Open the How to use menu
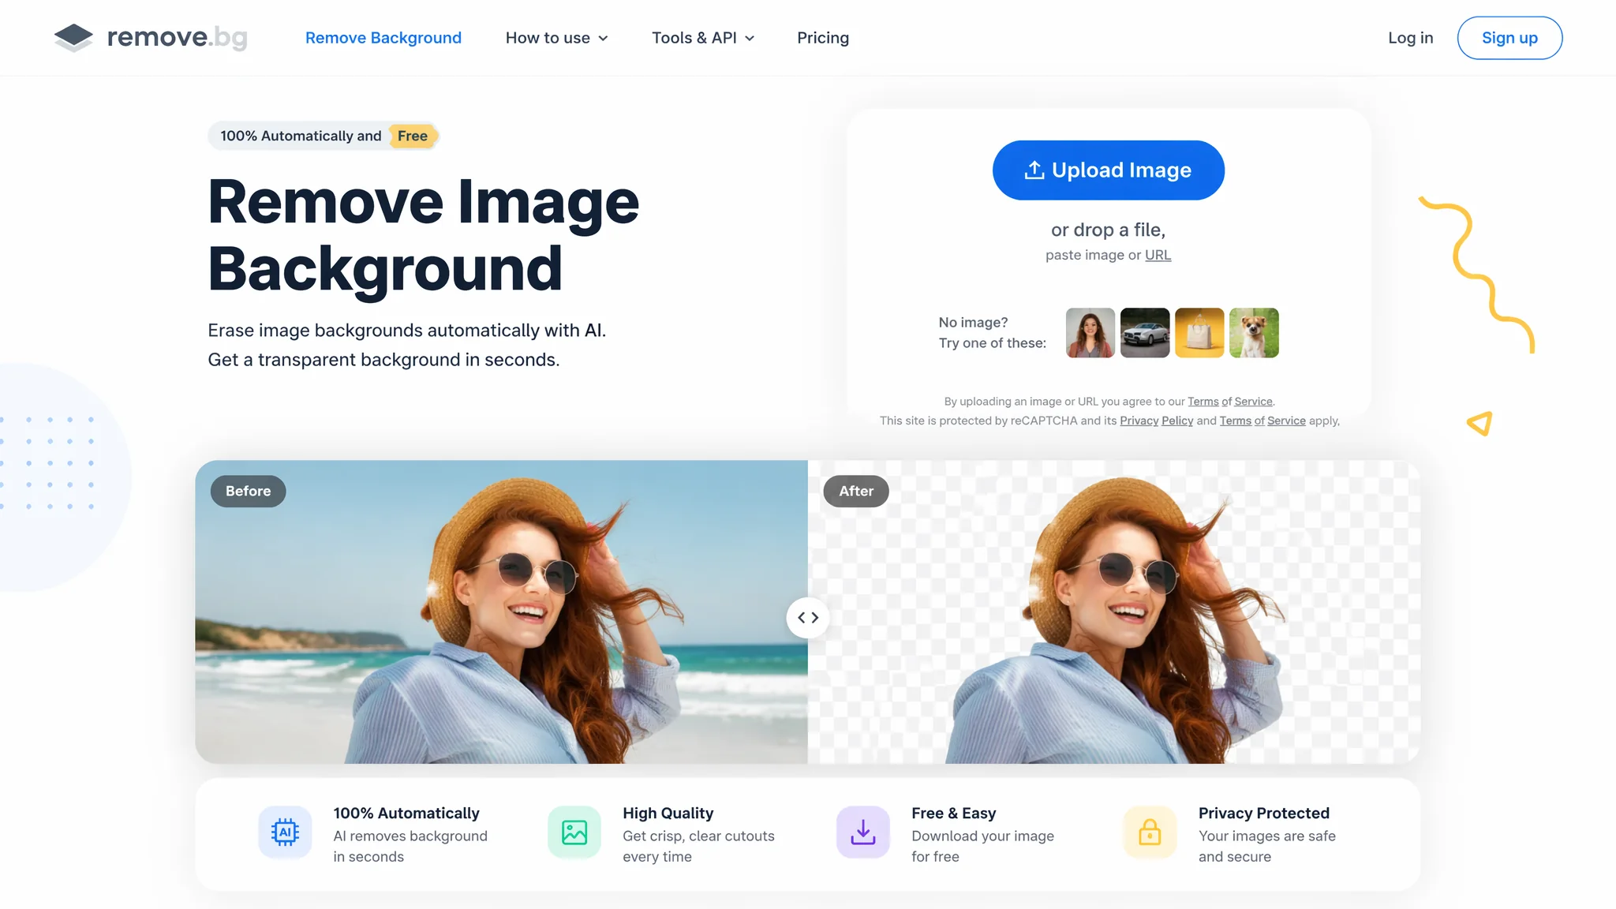 556,38
